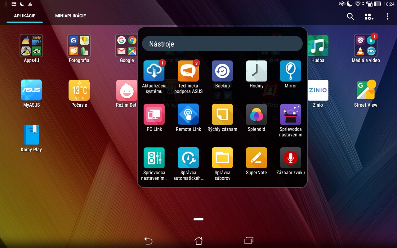This screenshot has height=248, width=397.
Task: Tap the Wi-Fi status icon
Action: tap(358, 4)
